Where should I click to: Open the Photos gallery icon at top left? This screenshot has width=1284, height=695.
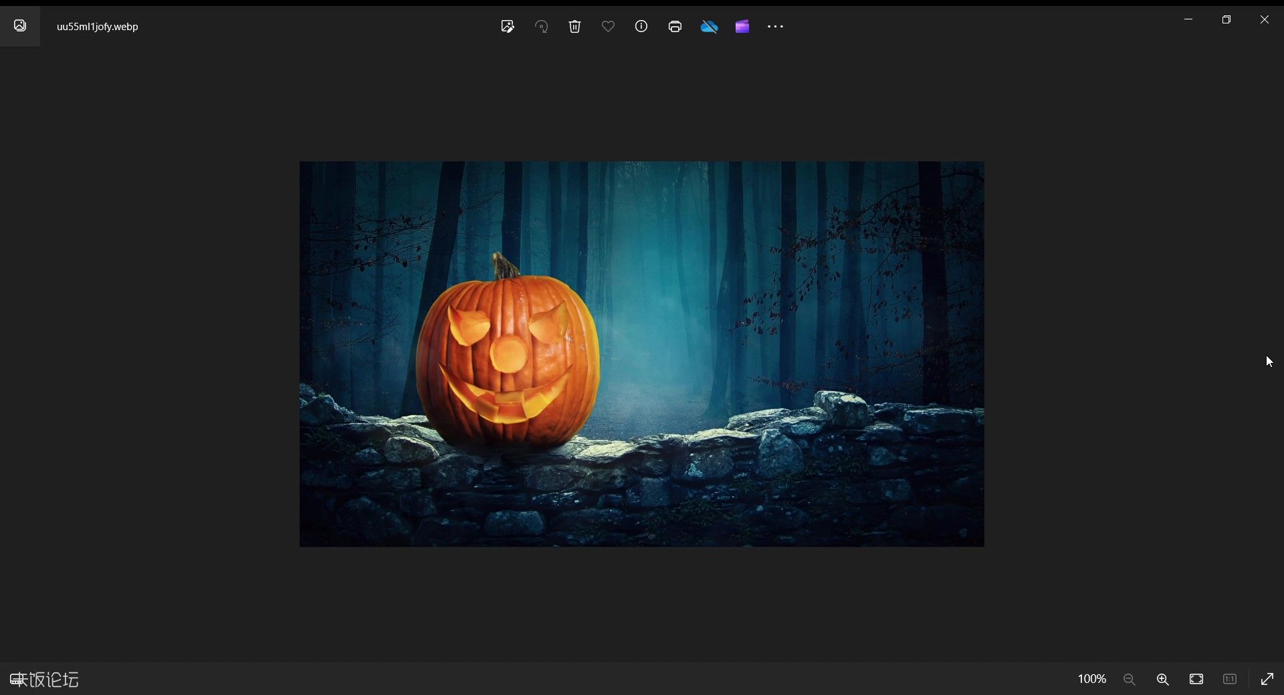coord(20,26)
